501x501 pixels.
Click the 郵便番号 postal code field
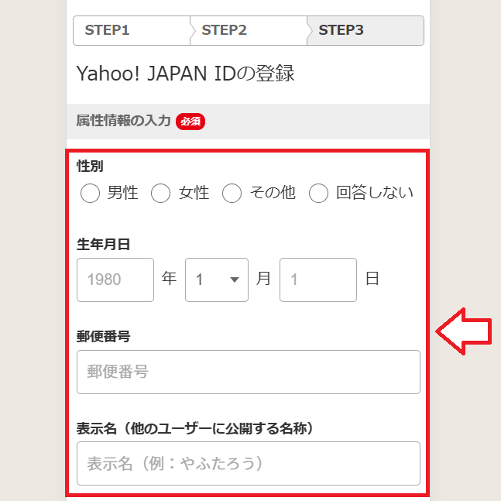pos(249,372)
